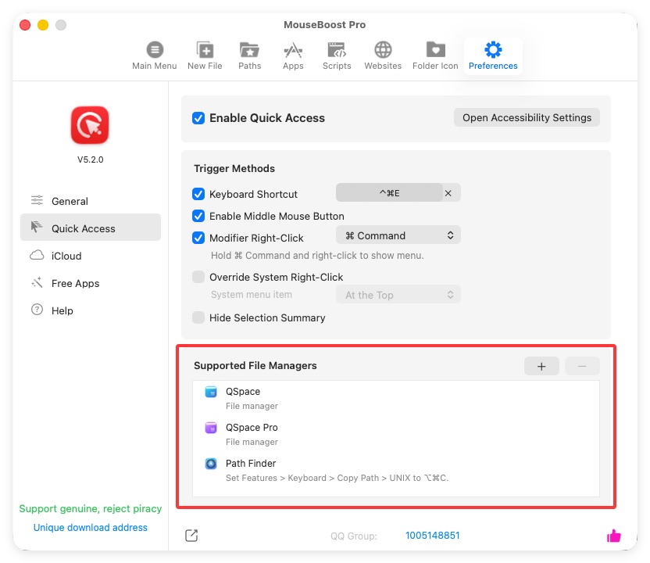Viewport: 650px width, 563px height.
Task: Click the blue QSpace app icon
Action: (211, 392)
